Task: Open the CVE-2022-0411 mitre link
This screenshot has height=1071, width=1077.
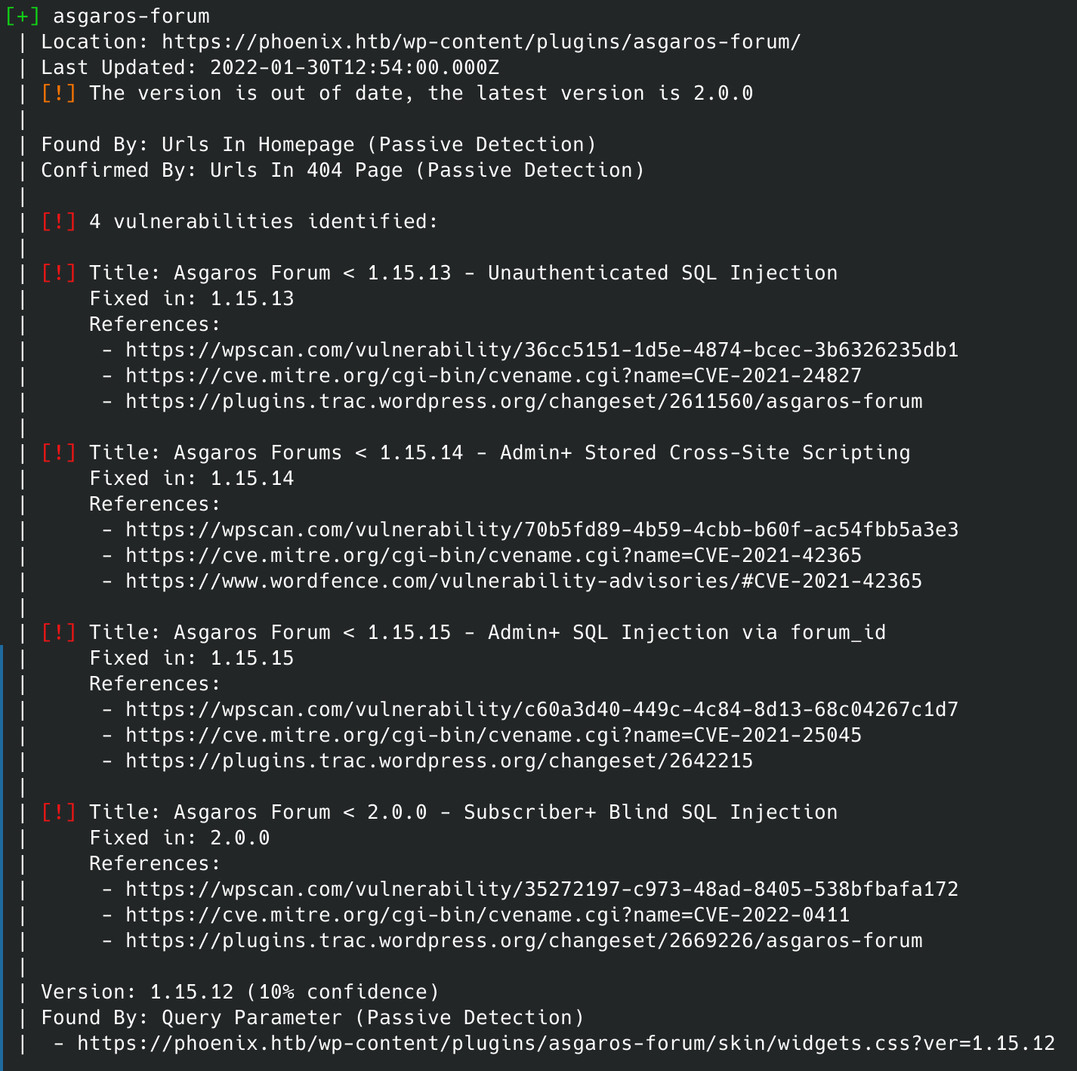Action: (x=487, y=915)
